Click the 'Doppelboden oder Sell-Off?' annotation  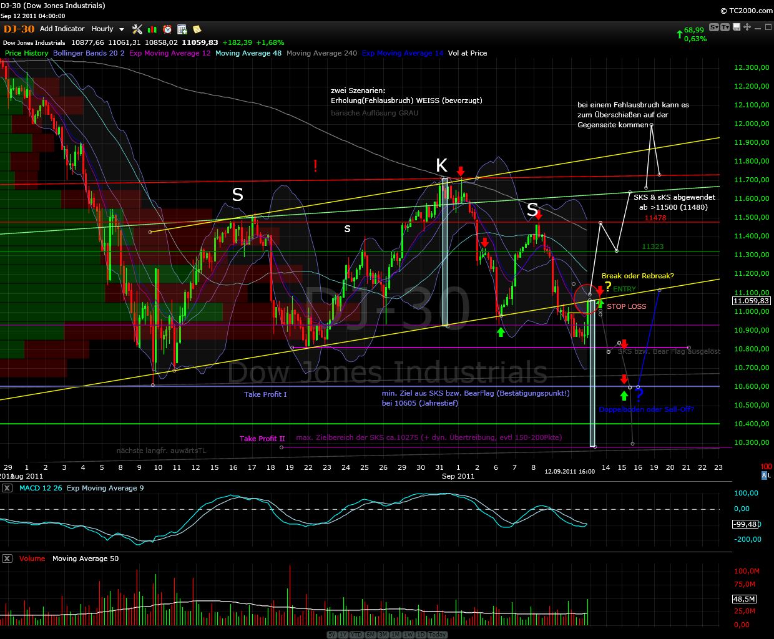[646, 409]
